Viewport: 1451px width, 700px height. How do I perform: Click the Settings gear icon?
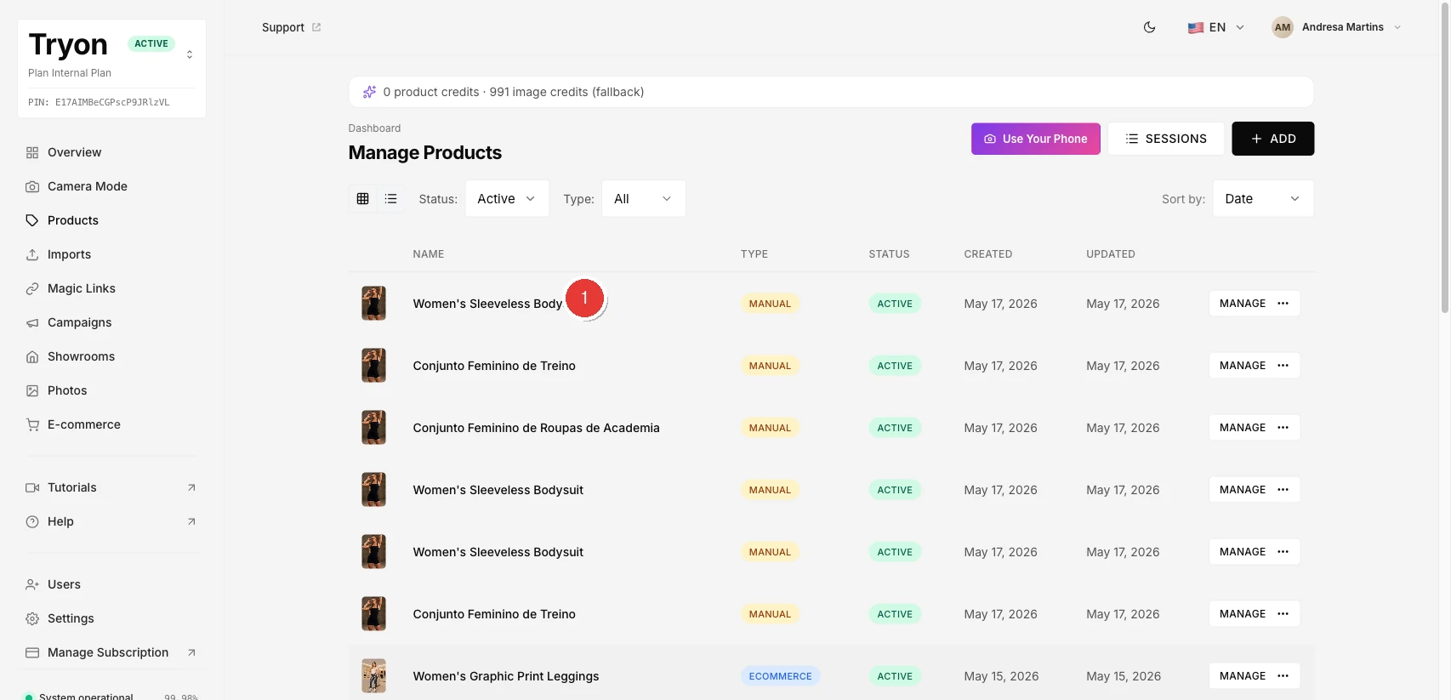coord(32,618)
